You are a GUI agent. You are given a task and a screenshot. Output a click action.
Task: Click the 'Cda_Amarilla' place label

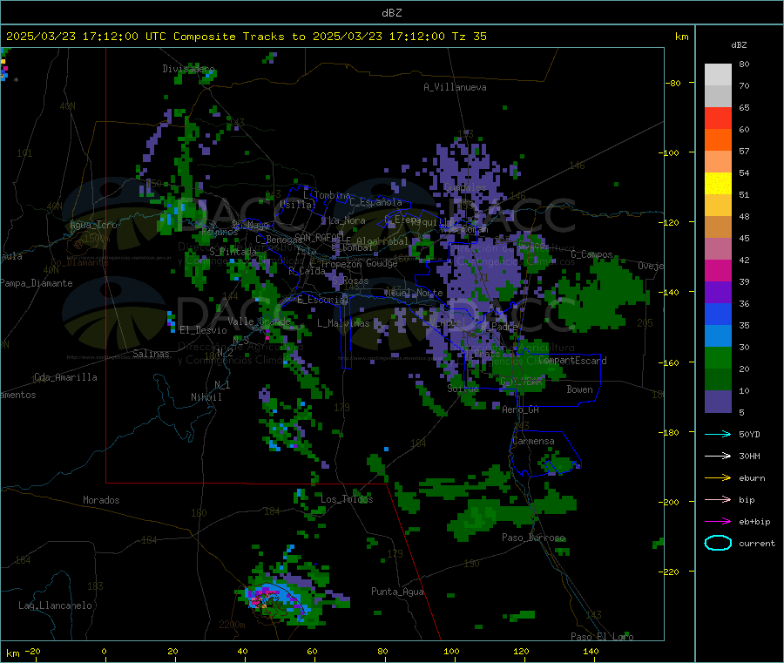[x=65, y=377]
